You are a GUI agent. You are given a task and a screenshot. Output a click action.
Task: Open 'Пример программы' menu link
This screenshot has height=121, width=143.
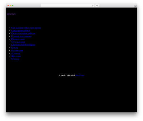coord(21,36)
